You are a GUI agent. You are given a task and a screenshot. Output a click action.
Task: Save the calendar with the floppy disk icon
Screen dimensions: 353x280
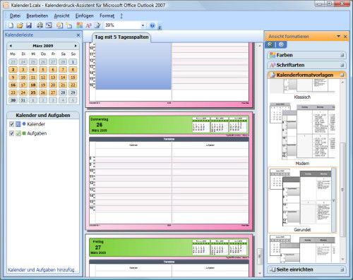(29, 25)
